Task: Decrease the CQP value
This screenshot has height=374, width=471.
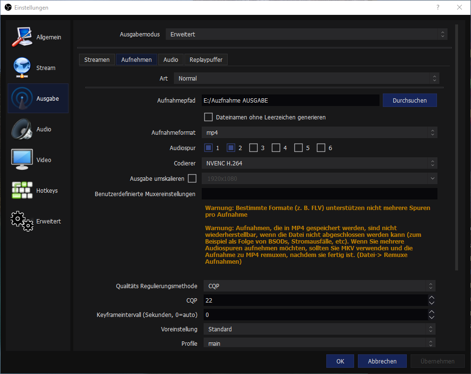Action: click(x=432, y=303)
